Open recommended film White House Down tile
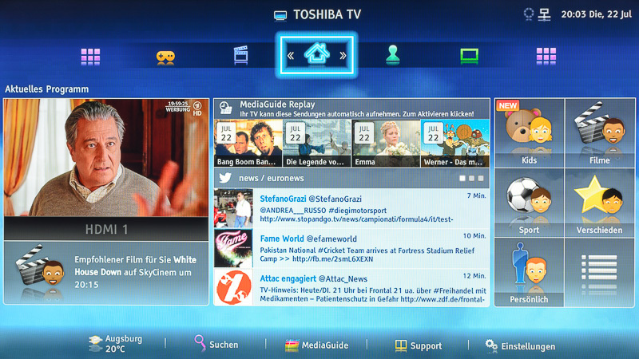The height and width of the screenshot is (359, 639). [106, 273]
